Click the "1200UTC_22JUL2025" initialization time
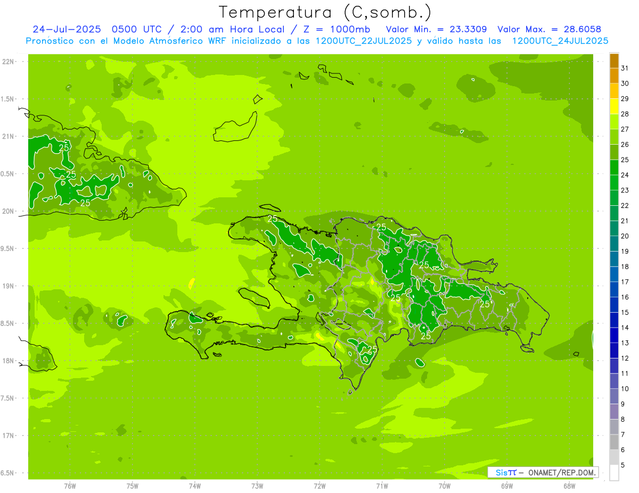 tap(364, 41)
